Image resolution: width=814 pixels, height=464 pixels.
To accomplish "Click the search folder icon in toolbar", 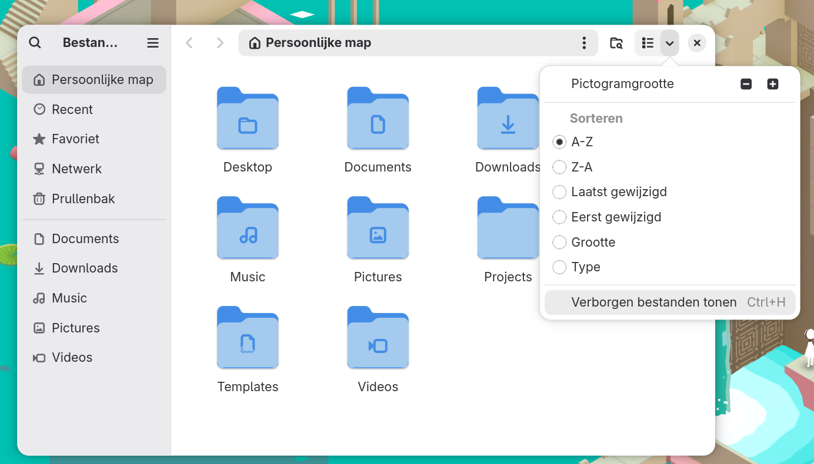I will (616, 43).
